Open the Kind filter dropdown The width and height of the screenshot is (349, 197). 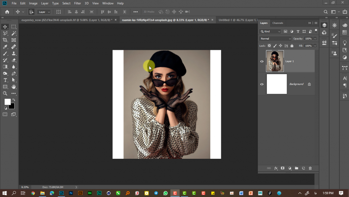[x=270, y=31]
